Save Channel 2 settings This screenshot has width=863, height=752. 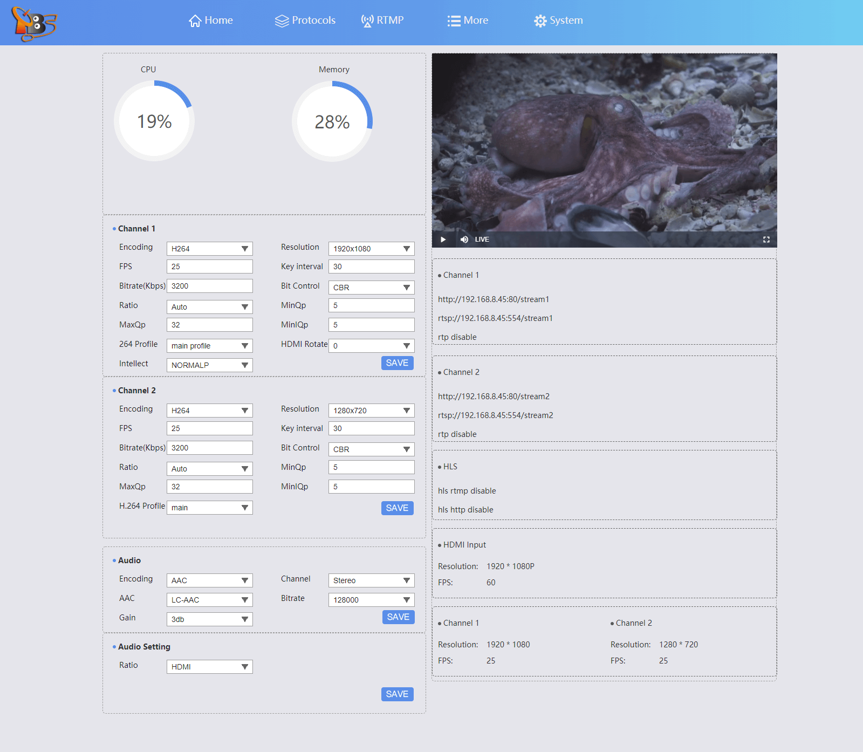click(398, 508)
